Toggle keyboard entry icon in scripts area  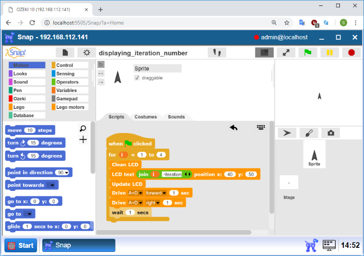pyautogui.click(x=261, y=127)
